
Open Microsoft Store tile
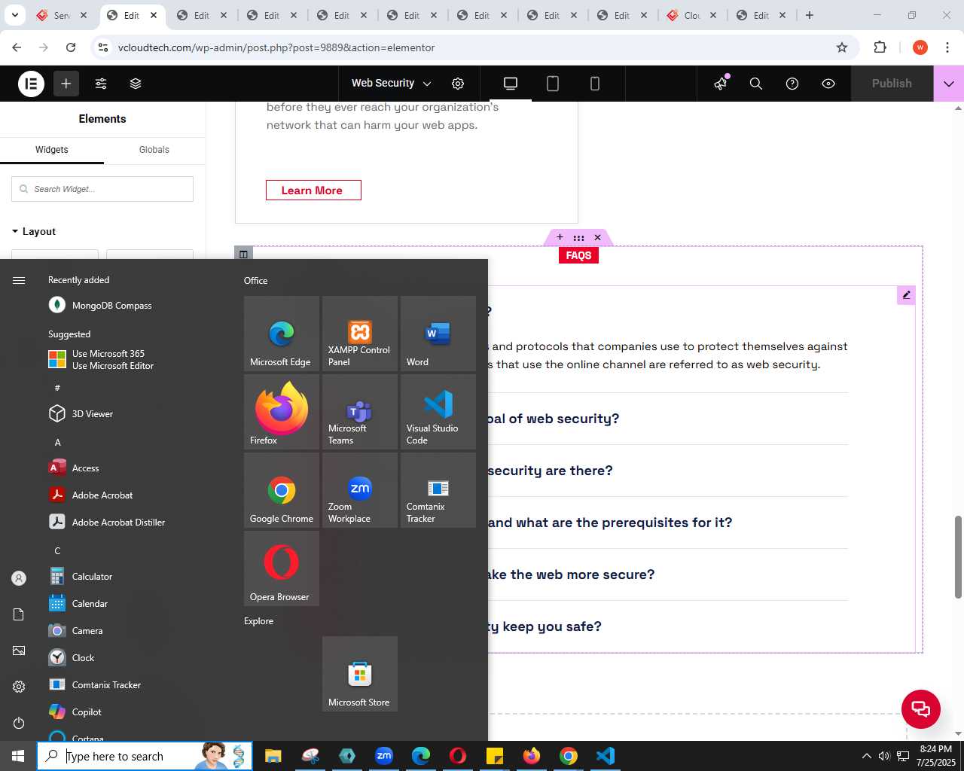pyautogui.click(x=360, y=674)
